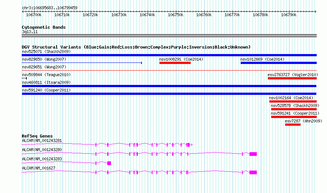Click the left arrow of the ruler
327x193 pixels.
tap(23, 11)
